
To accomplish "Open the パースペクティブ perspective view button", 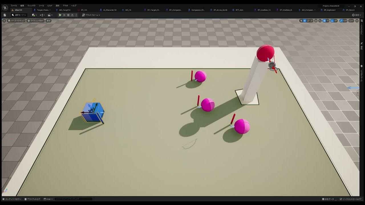I will (16, 21).
